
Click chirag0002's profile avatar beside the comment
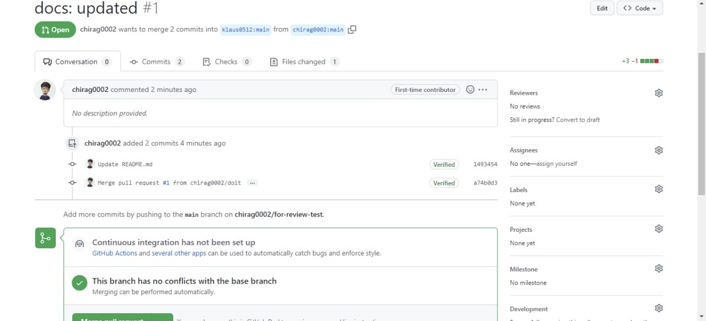(45, 90)
